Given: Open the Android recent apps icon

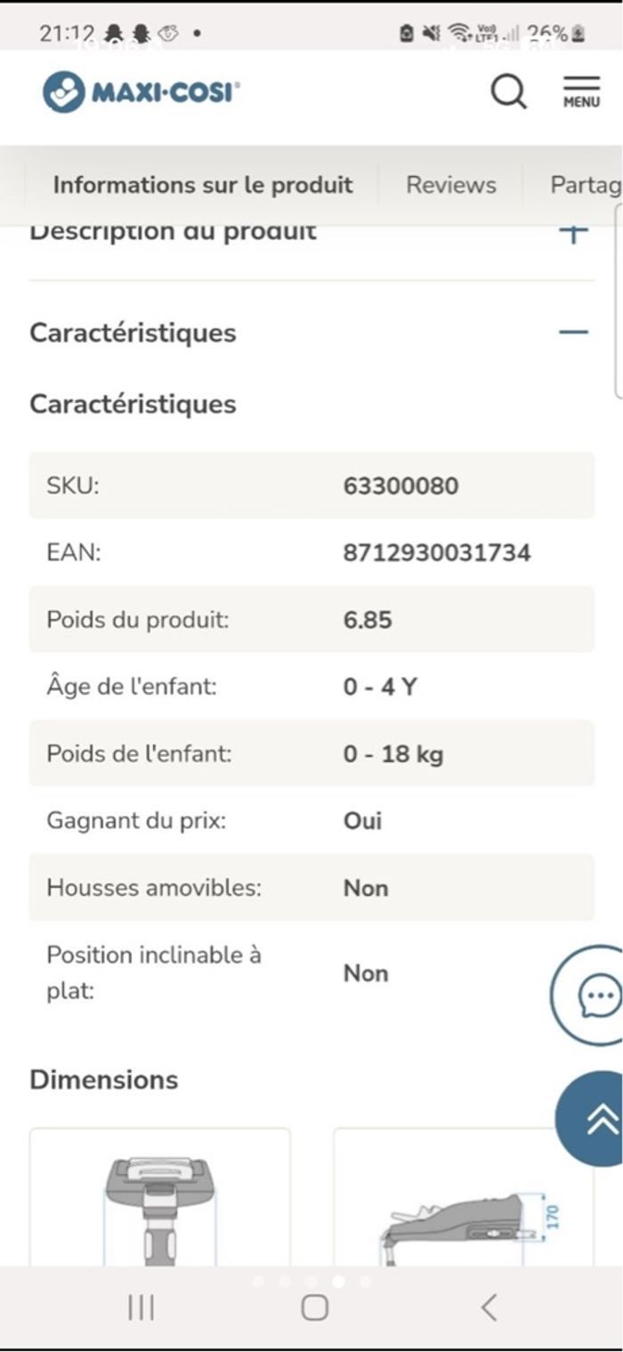Looking at the screenshot, I should (141, 1307).
